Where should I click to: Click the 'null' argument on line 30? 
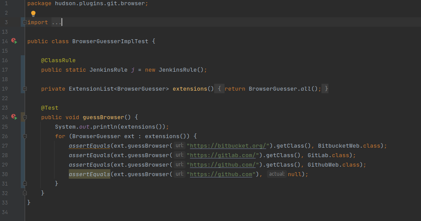295,174
